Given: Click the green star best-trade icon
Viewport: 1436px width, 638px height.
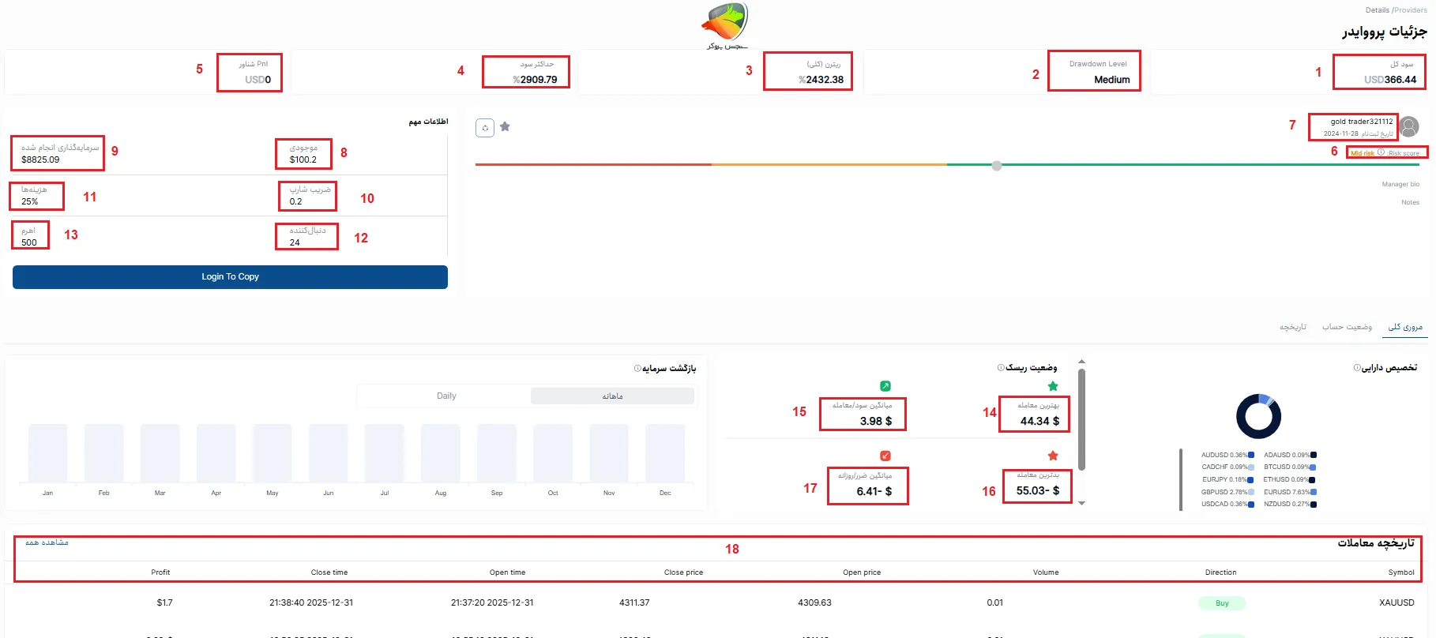Looking at the screenshot, I should 1053,386.
